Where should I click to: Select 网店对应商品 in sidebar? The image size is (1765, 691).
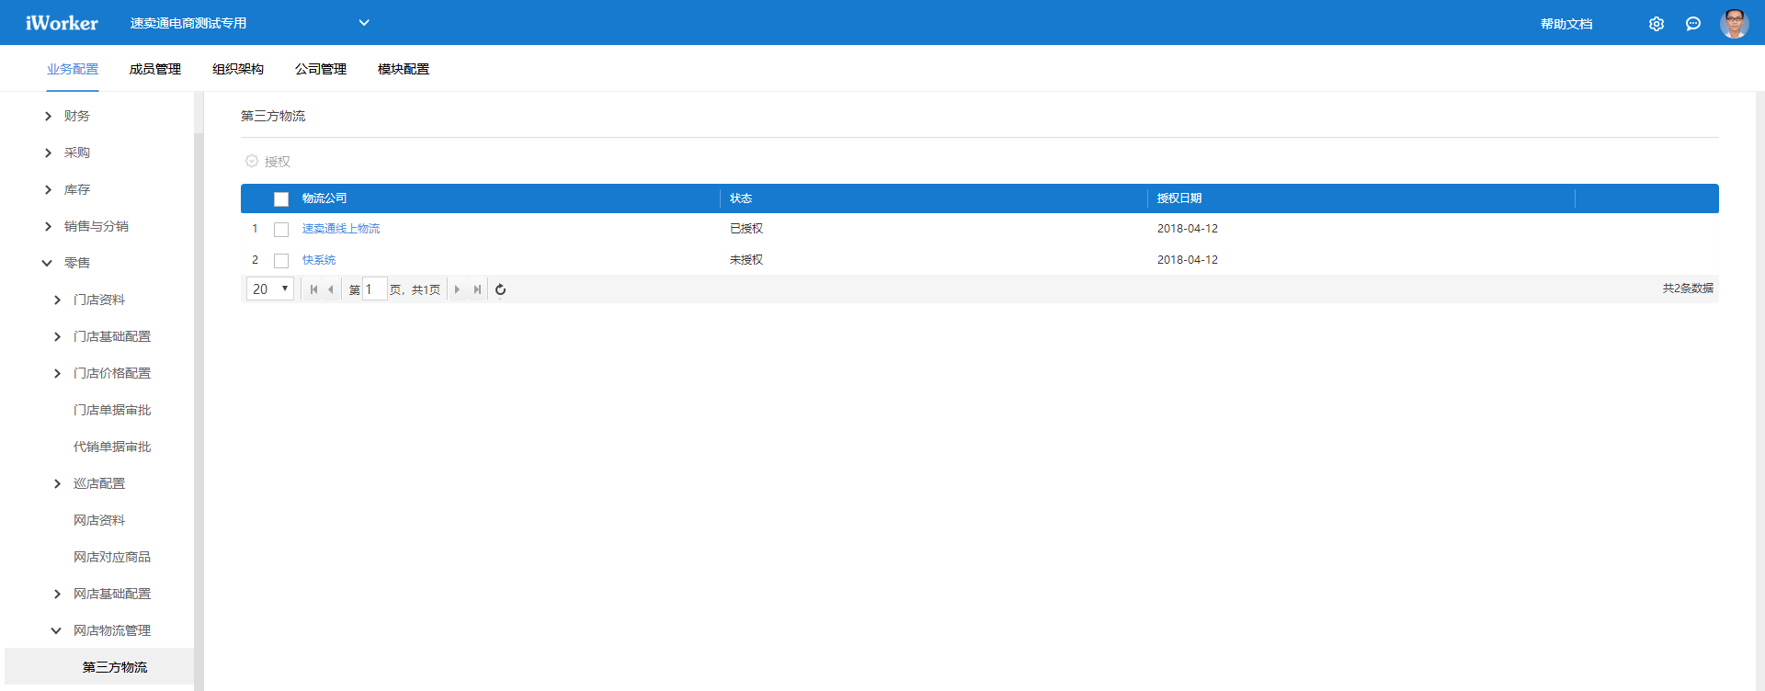pos(112,557)
